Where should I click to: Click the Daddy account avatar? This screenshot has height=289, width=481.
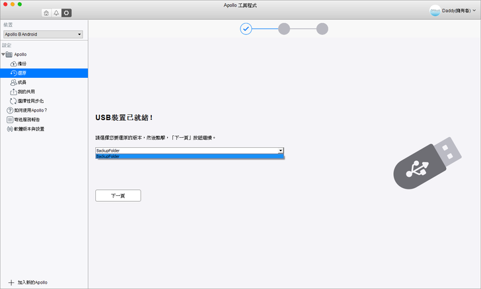click(435, 11)
